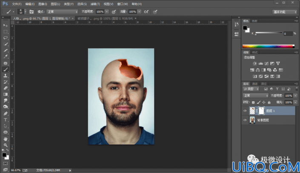Open layer 不透明度 dropdown arrow
This screenshot has height=173, width=300.
click(x=295, y=95)
